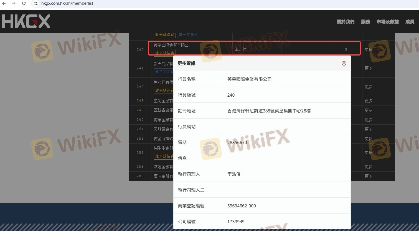The image size is (419, 231).
Task: Select row number 249 in the table
Action: tap(140, 120)
